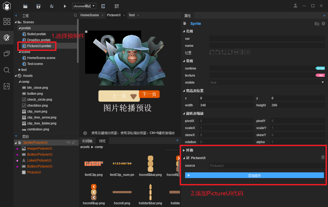
Task: Switch to the HomeScene tab
Action: click(90, 15)
